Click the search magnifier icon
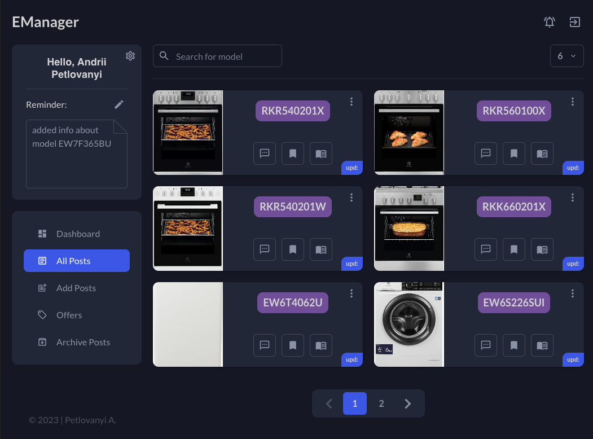The height and width of the screenshot is (439, 593). 164,56
